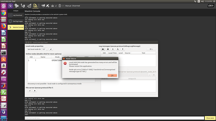The image size is (216, 121).
Task: Launch Google Chrome from the dock
Action: (x=3, y=13)
